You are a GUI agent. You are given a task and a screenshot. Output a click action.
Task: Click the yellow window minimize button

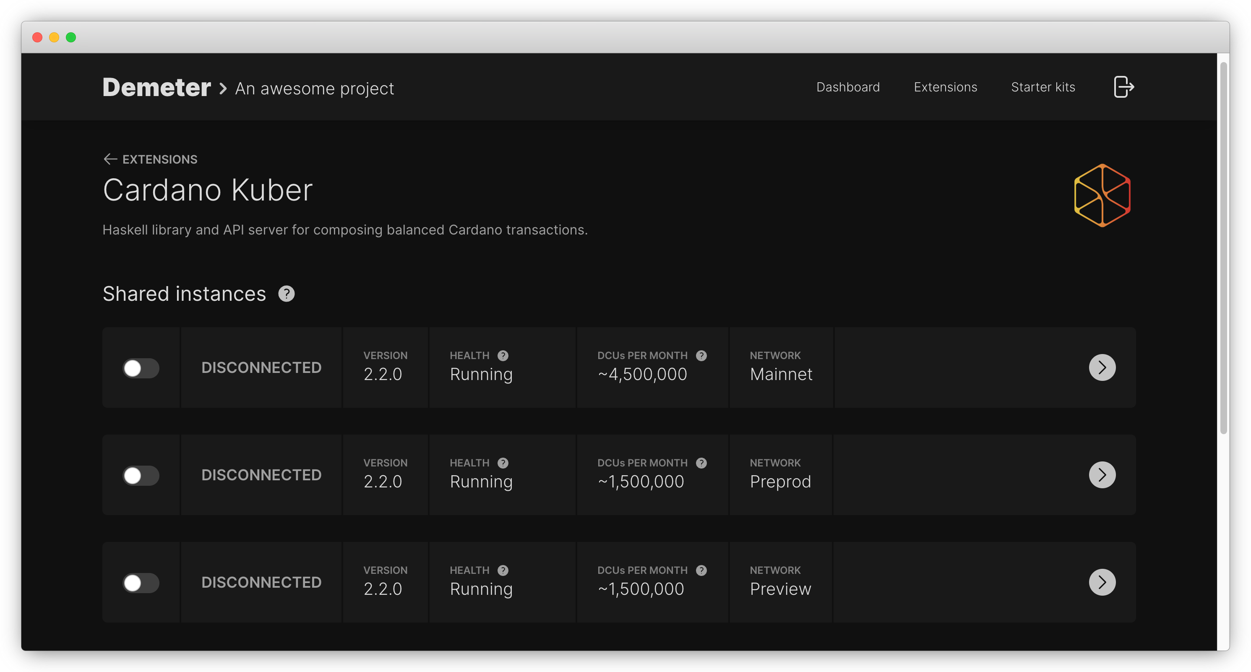pos(54,37)
